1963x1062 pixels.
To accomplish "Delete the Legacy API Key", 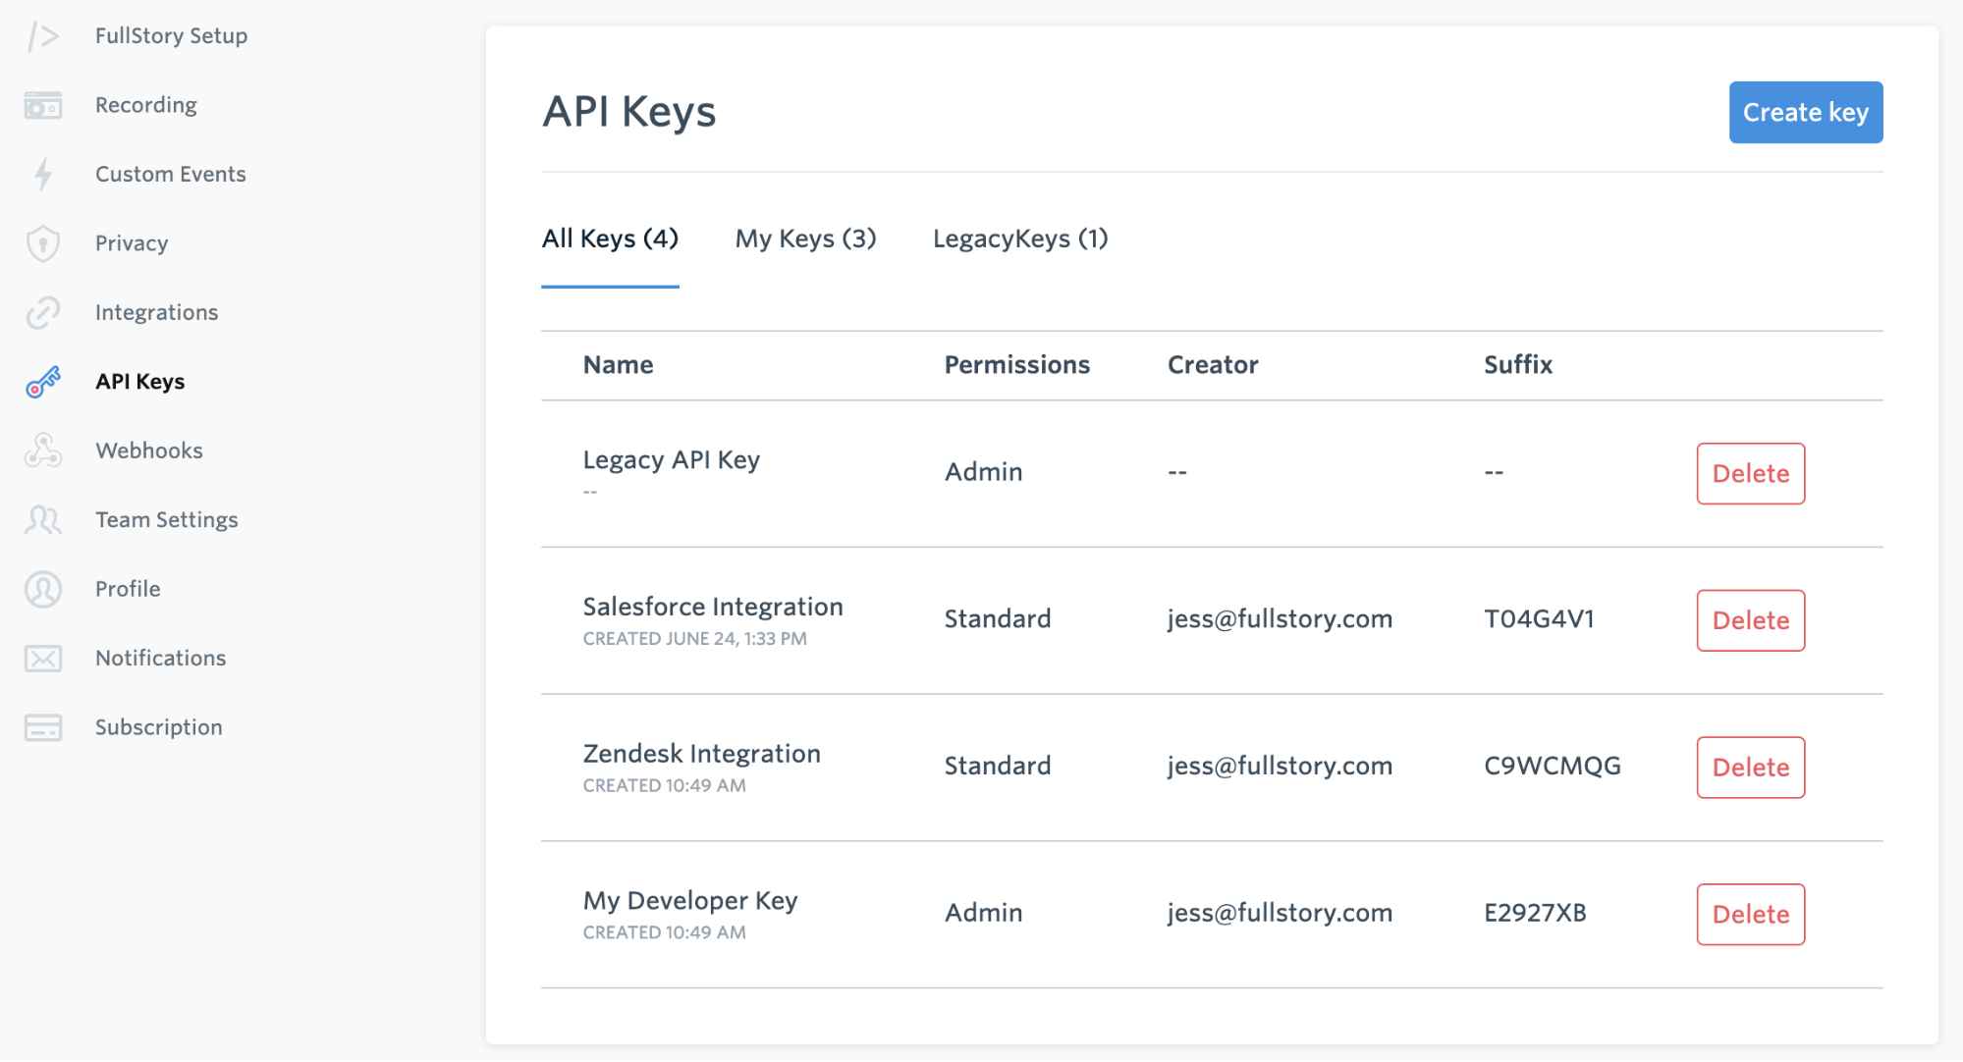I will pos(1750,473).
